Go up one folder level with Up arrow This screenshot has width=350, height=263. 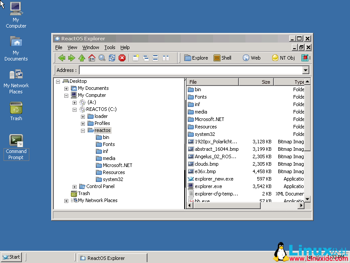pos(82,58)
